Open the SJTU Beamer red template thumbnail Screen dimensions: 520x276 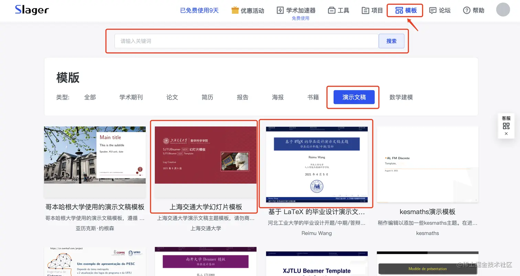(x=206, y=155)
